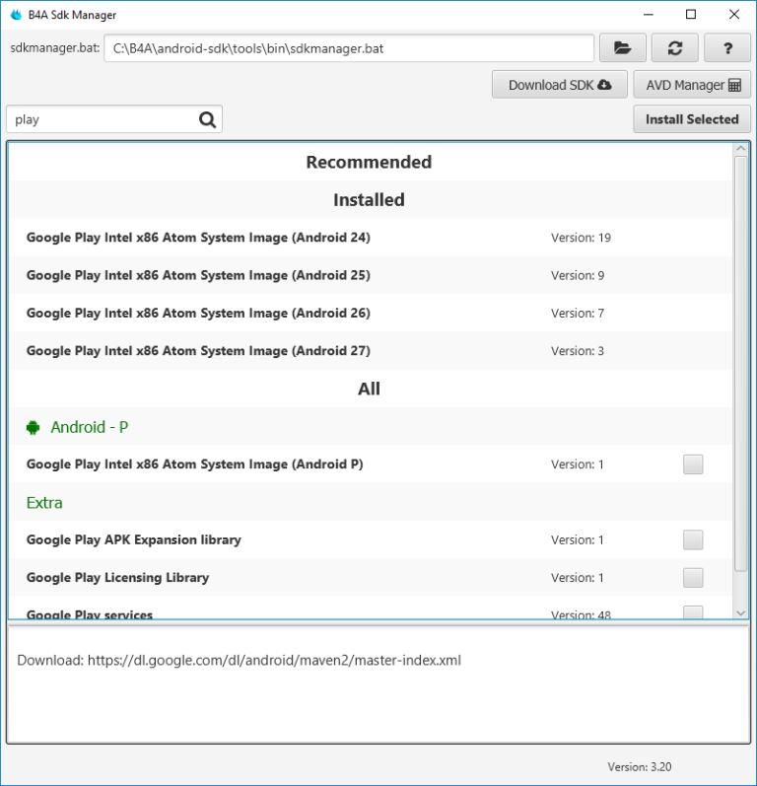Click scrollbar up arrow in package list
757x786 pixels.
tap(740, 149)
